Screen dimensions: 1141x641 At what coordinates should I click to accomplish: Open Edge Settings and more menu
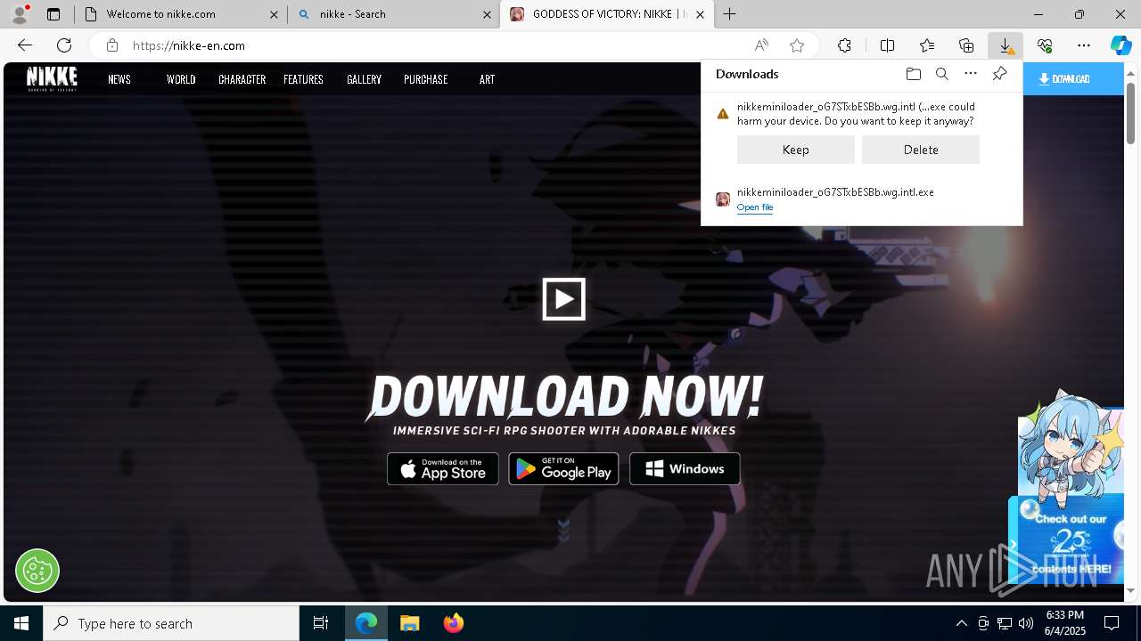tap(1084, 45)
